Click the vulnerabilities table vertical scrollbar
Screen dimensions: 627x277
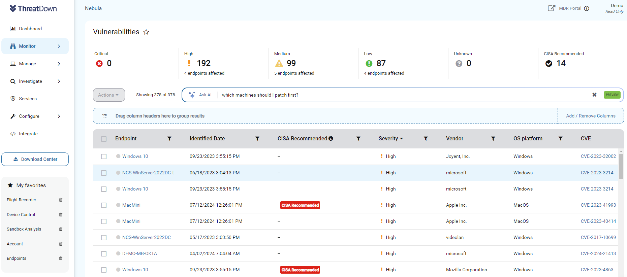621,167
